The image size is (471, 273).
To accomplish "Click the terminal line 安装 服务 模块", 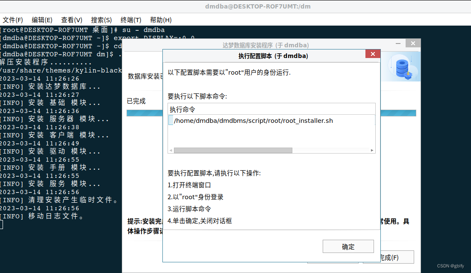I will point(50,184).
